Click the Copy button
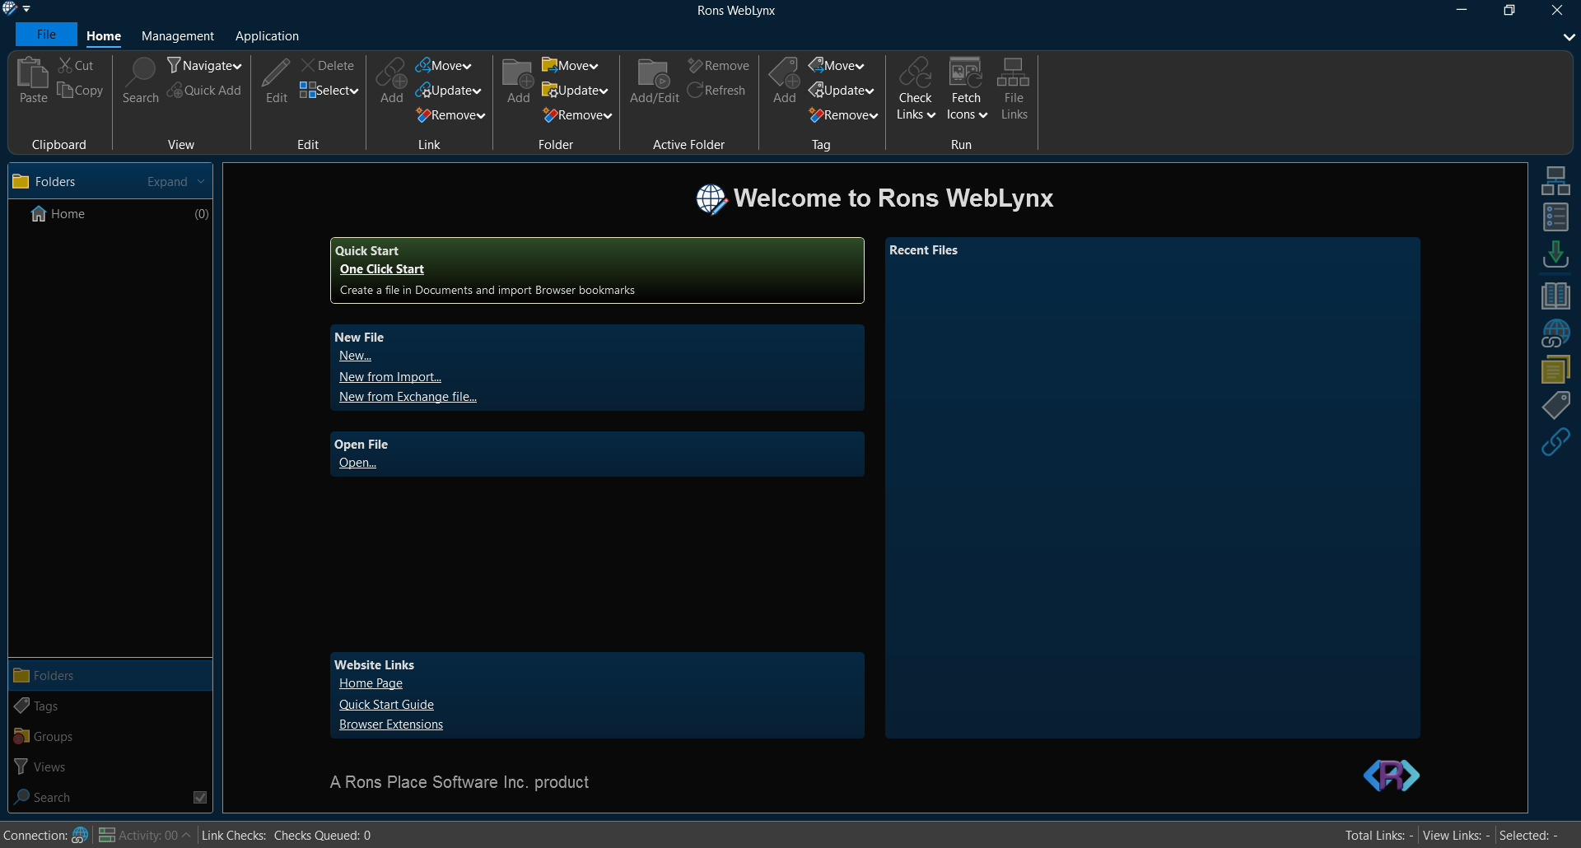This screenshot has width=1581, height=848. 80,91
